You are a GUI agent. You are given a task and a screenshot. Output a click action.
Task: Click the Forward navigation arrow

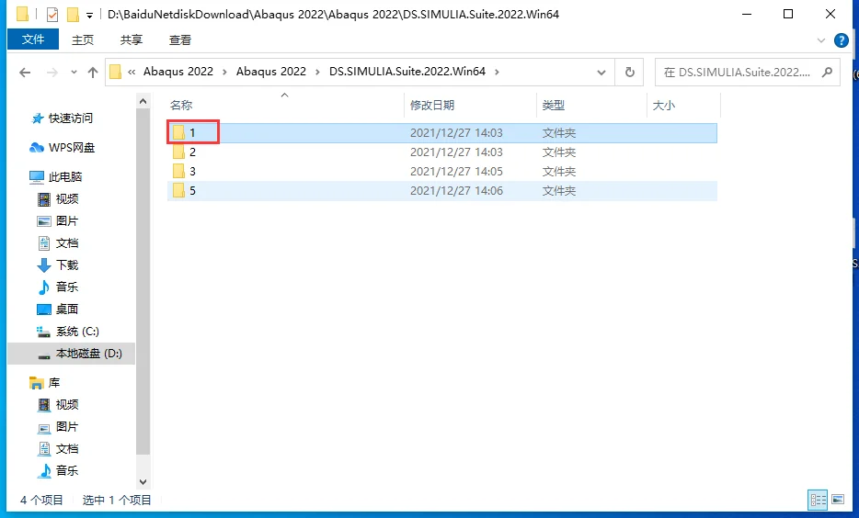pyautogui.click(x=52, y=73)
